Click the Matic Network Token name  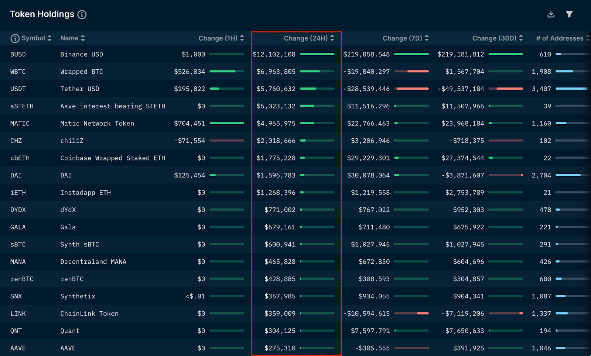click(x=97, y=124)
